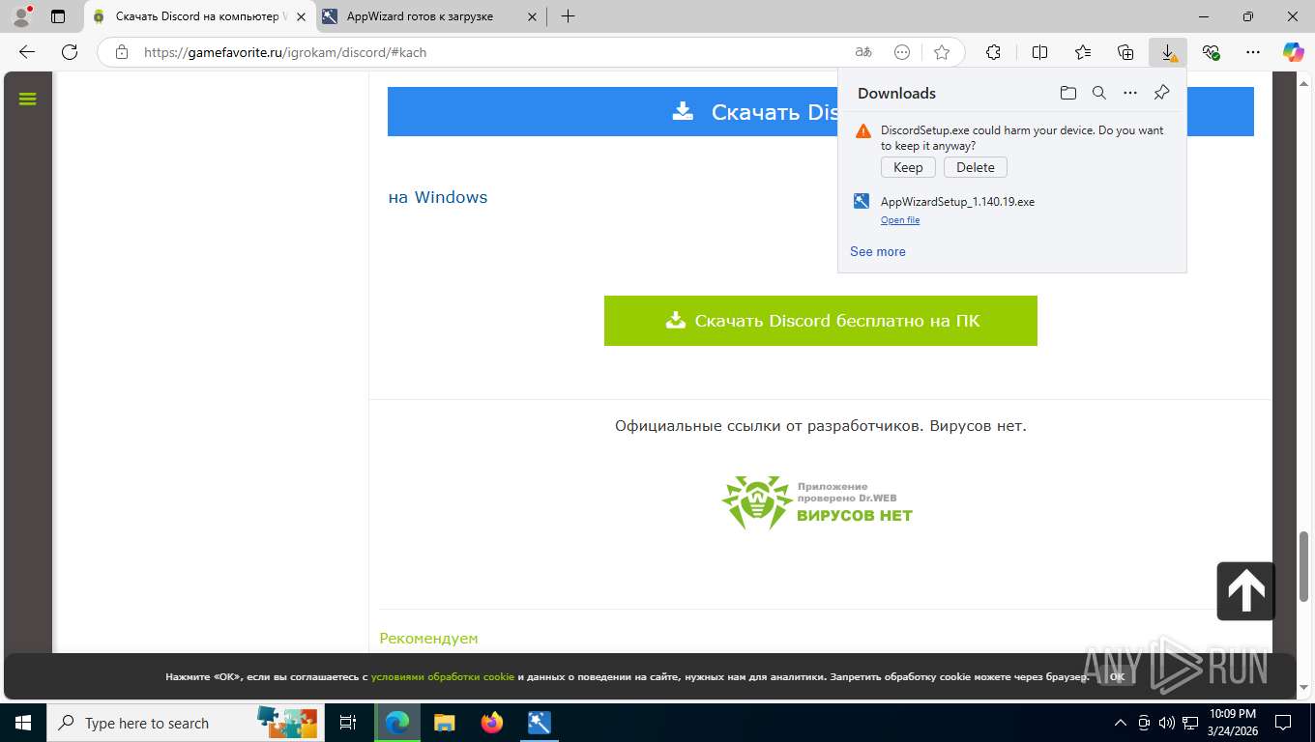
Task: Open Task View on the taskbar
Action: point(348,723)
